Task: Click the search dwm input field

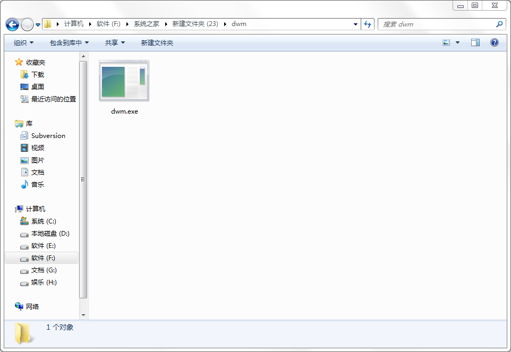Action: tap(437, 24)
